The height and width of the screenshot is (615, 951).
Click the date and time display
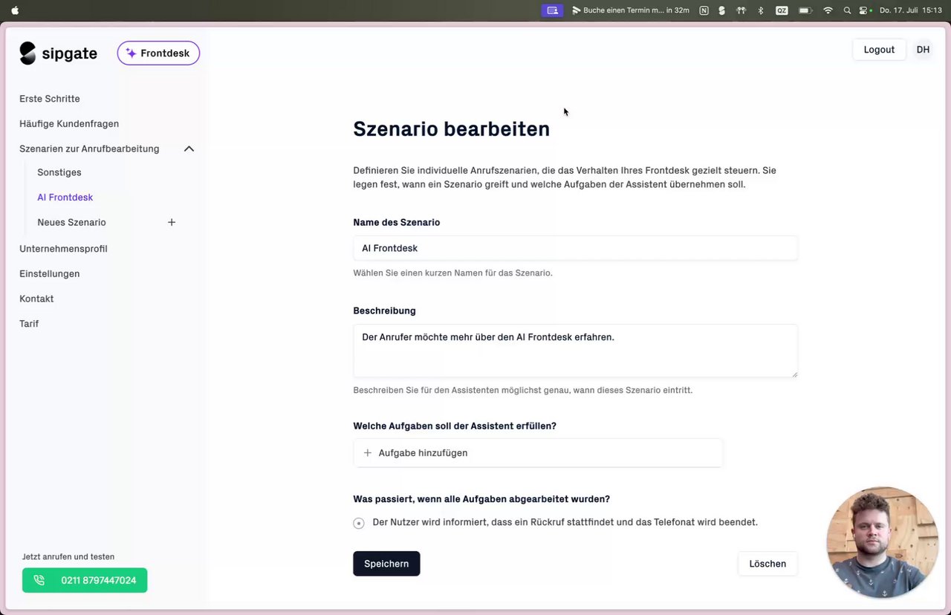[910, 10]
